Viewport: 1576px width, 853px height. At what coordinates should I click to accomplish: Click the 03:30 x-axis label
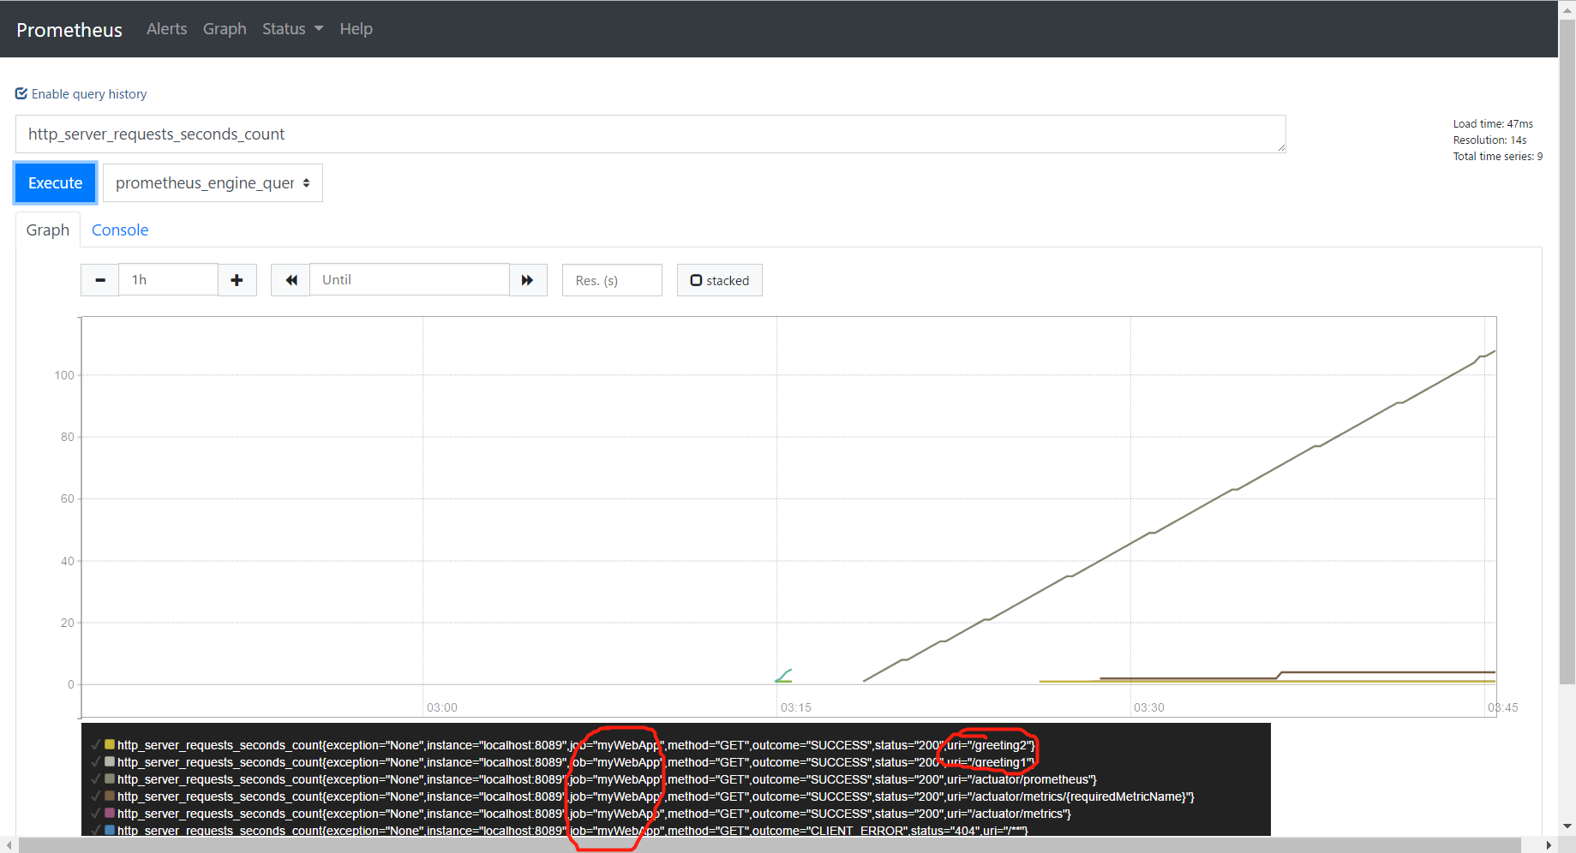click(1148, 707)
